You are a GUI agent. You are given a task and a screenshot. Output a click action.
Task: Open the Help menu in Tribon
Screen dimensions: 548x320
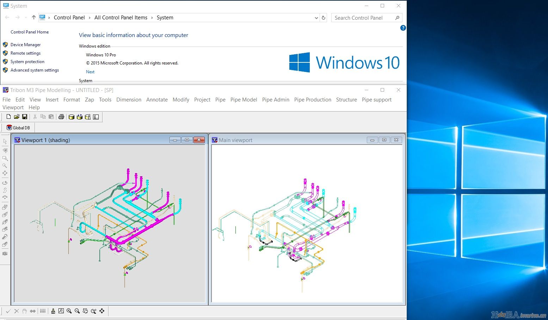point(34,107)
